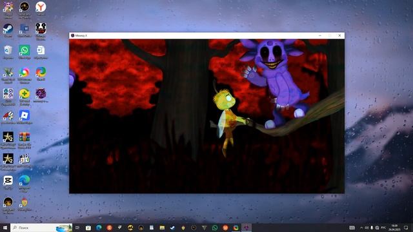Open Task View from the taskbar
Screen dimensions: 413x232
pyautogui.click(x=77, y=227)
